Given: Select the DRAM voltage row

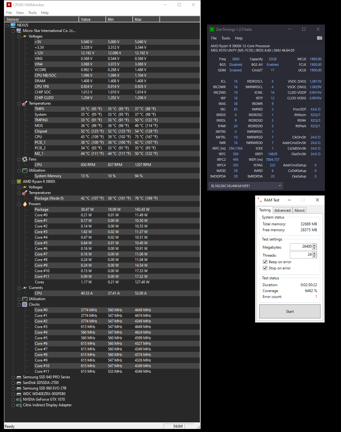Looking at the screenshot, I should pyautogui.click(x=117, y=81).
